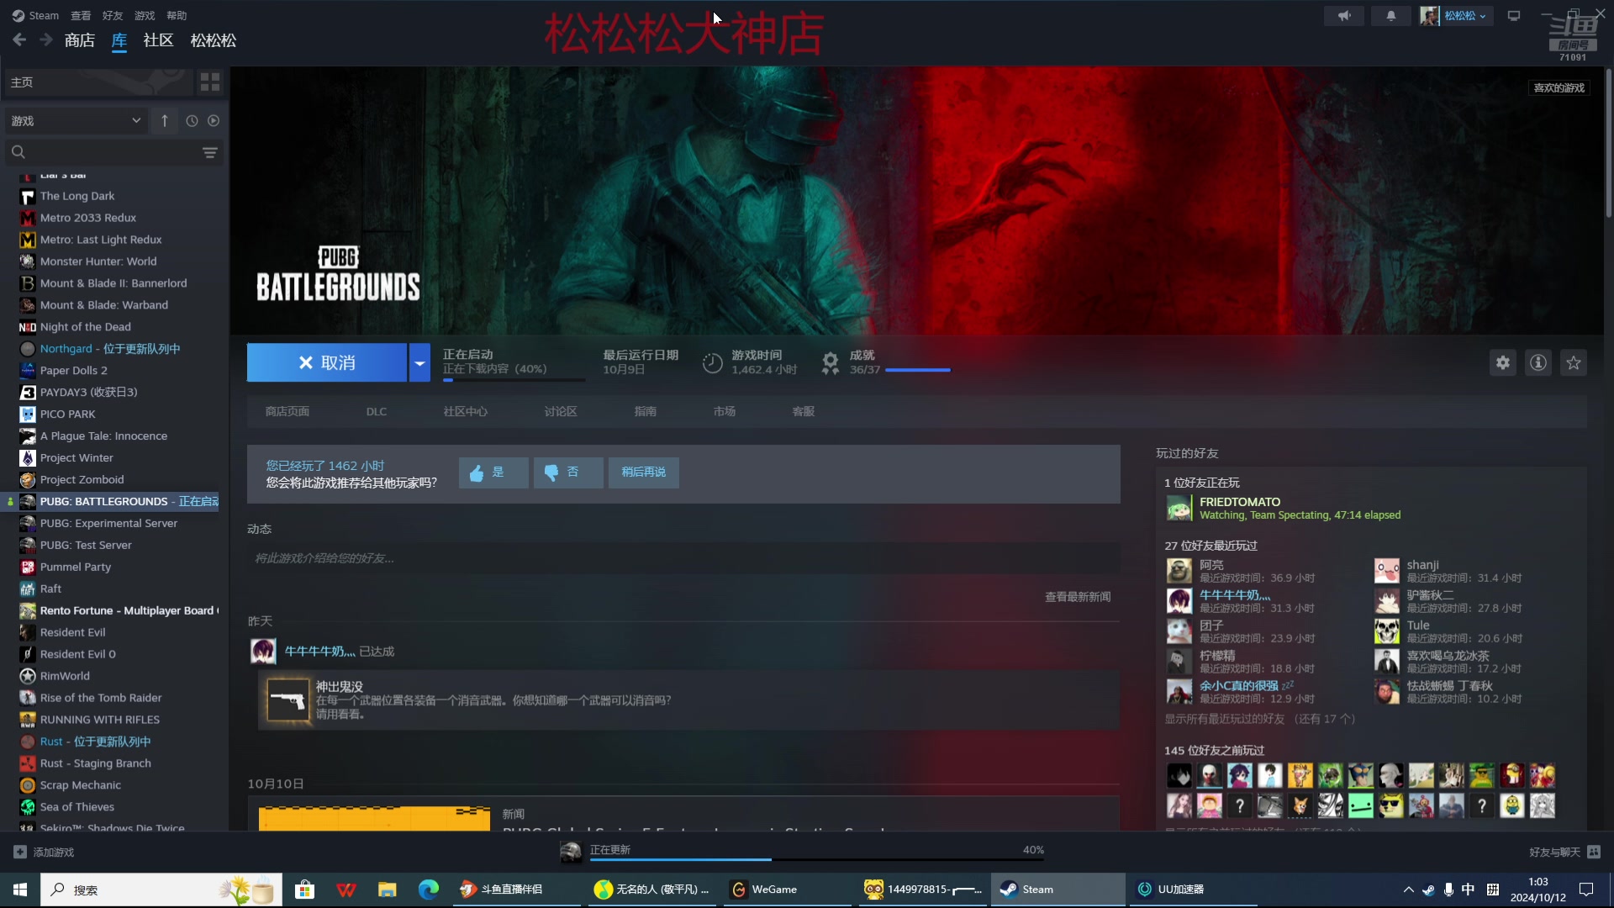
Task: Open the 好友 menu
Action: (113, 15)
